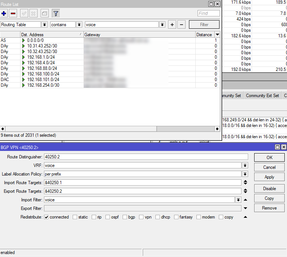The image size is (287, 257).
Task: Select route 192.168.1.0/24
Action: (110, 57)
